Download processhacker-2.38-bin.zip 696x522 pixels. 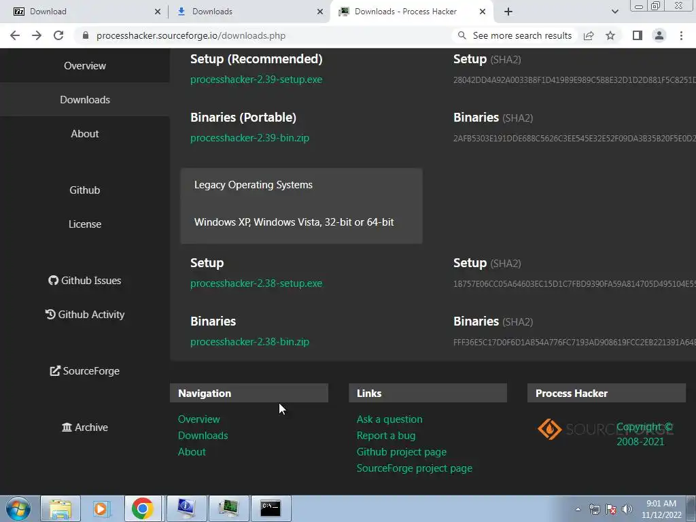pos(249,342)
